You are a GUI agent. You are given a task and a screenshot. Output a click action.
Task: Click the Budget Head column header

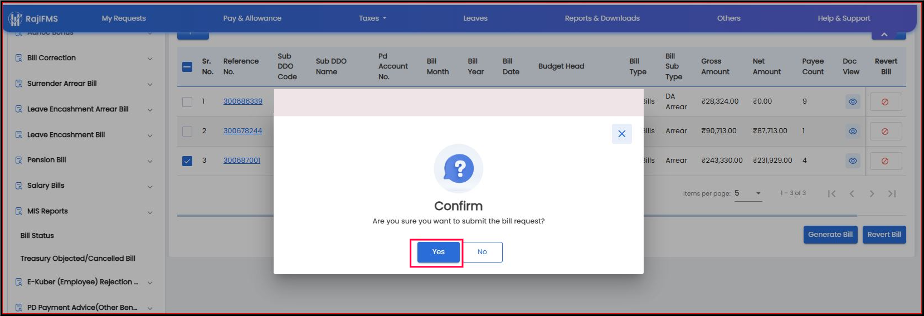click(561, 66)
